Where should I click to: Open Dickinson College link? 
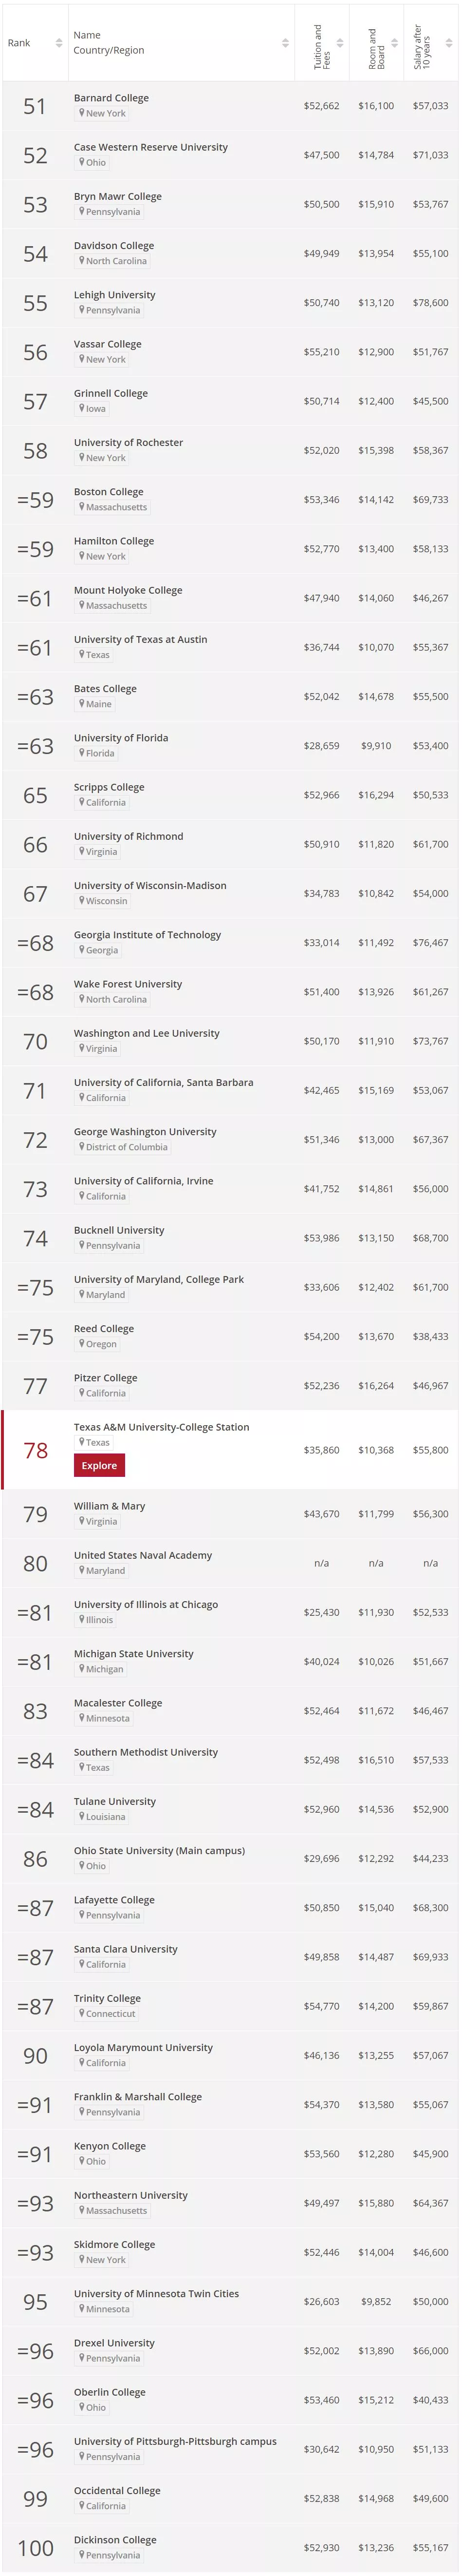coord(115,2539)
